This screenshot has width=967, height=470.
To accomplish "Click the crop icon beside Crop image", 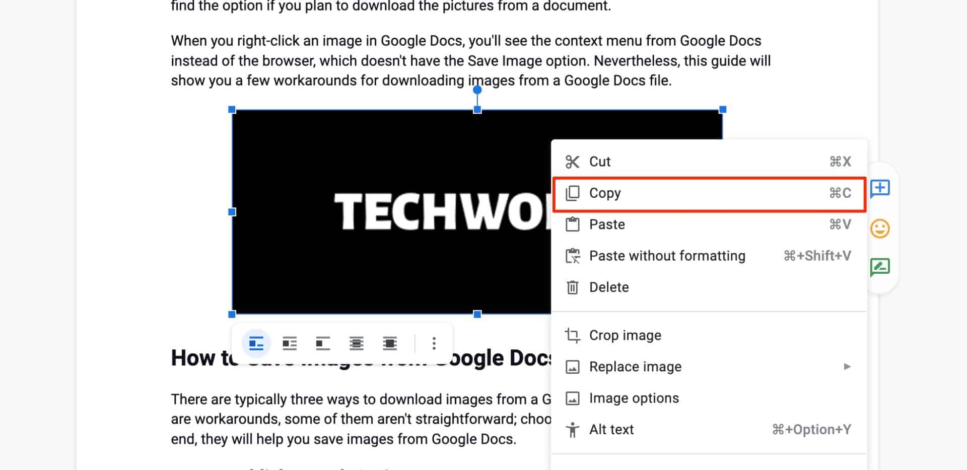I will tap(573, 335).
